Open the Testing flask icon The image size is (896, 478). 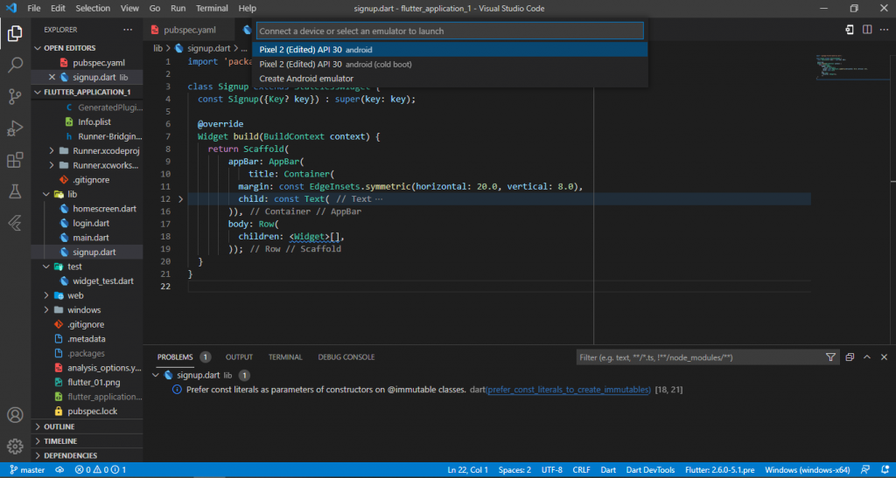(15, 191)
